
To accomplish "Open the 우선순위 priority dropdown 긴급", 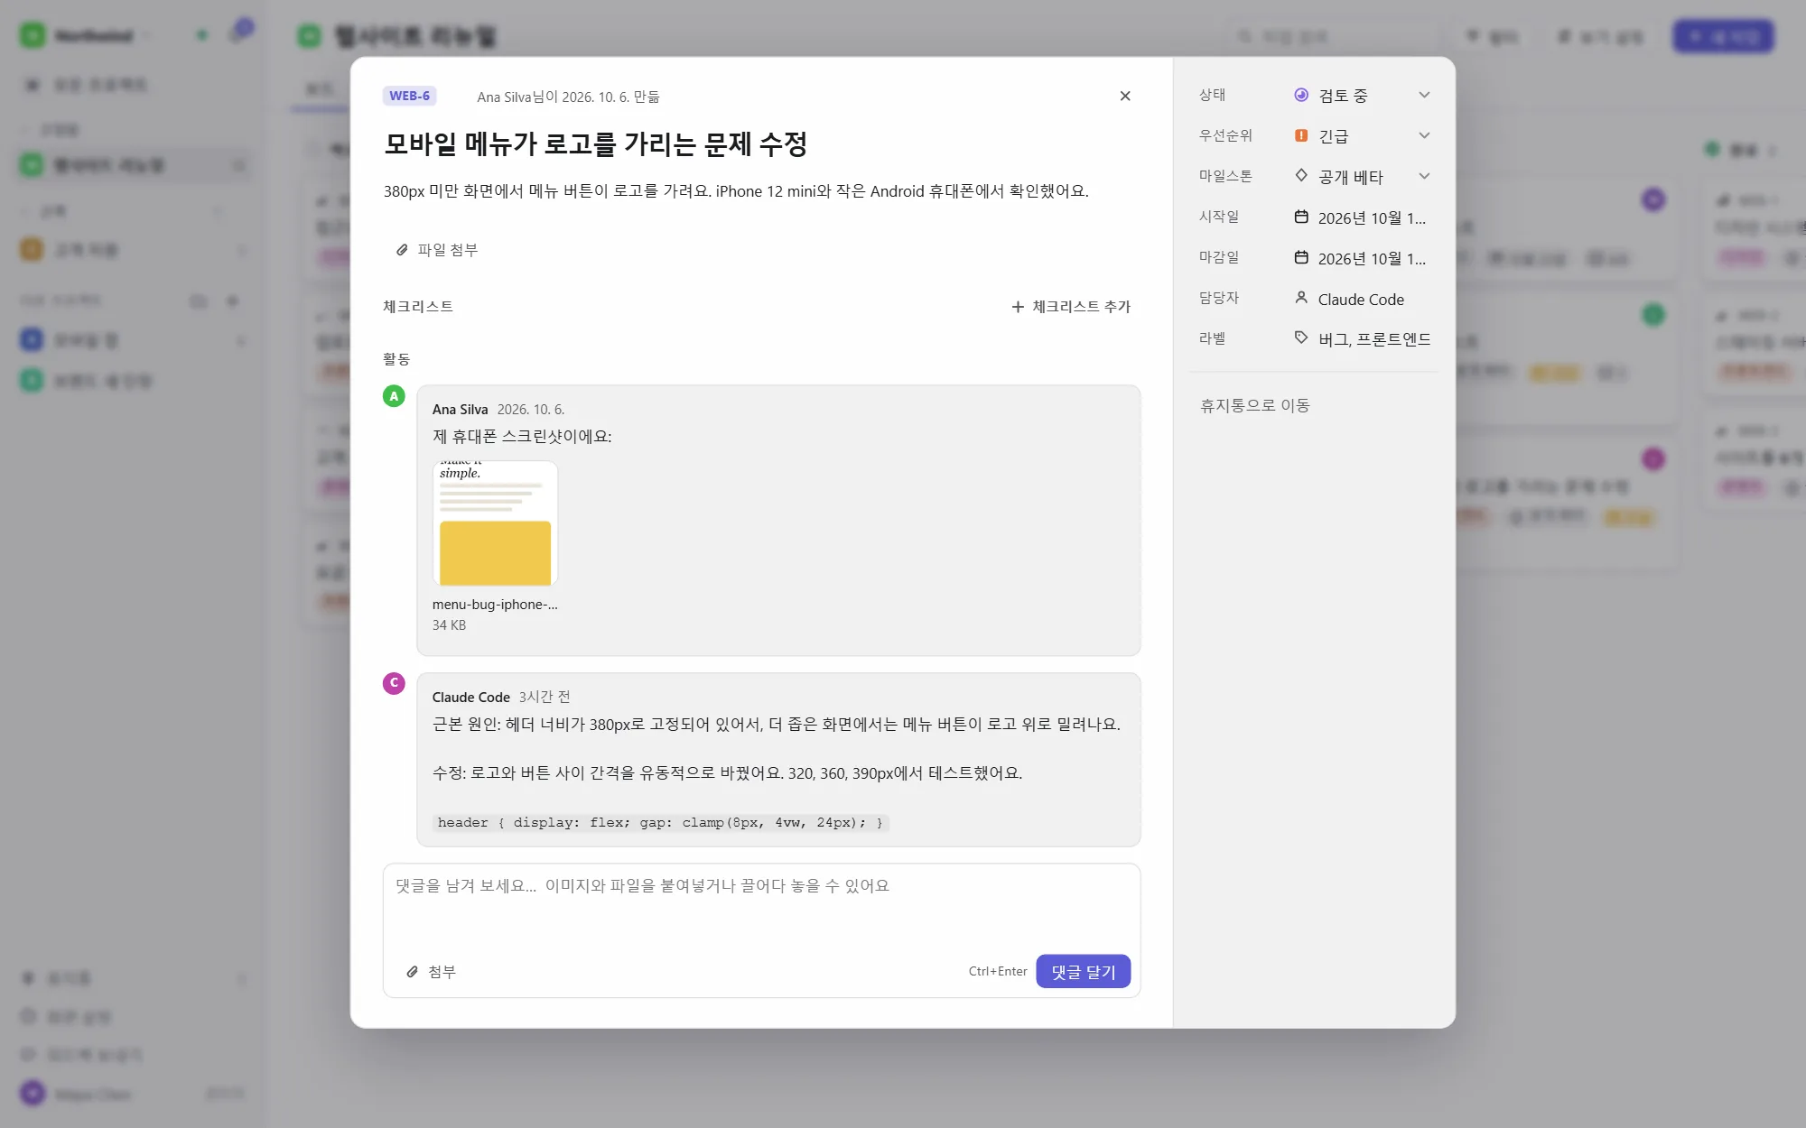I will [1363, 135].
